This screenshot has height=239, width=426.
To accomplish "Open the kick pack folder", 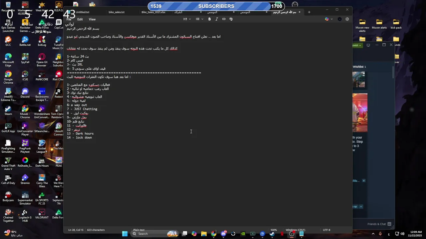I will tap(396, 24).
